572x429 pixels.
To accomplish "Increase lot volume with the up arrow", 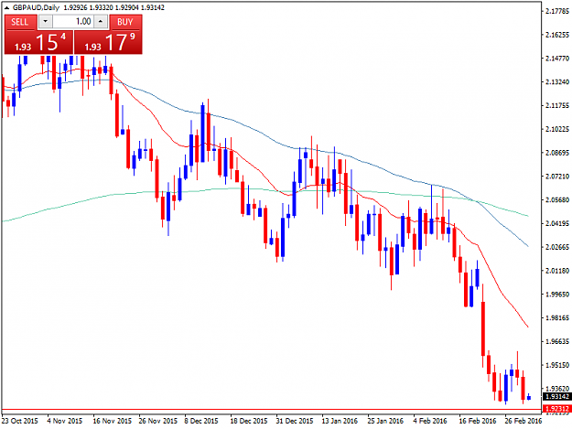I will pos(101,22).
